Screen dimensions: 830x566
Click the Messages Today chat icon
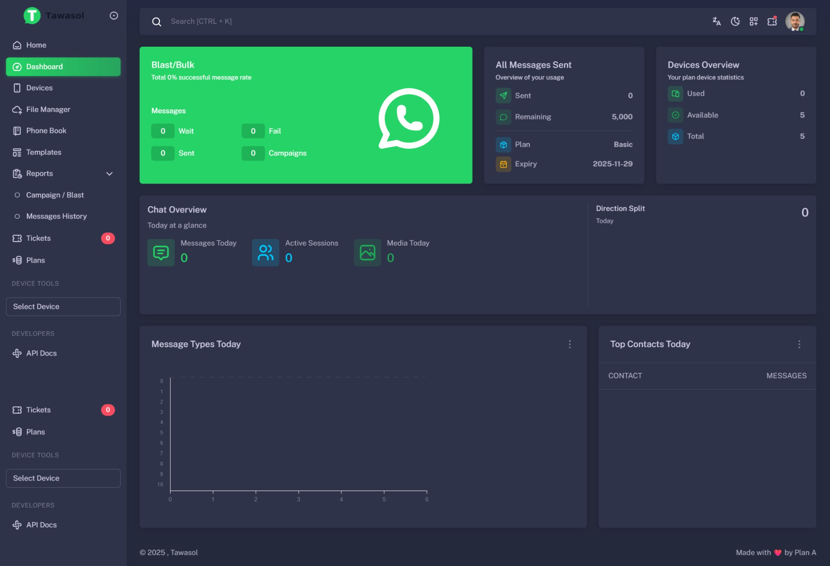point(161,252)
